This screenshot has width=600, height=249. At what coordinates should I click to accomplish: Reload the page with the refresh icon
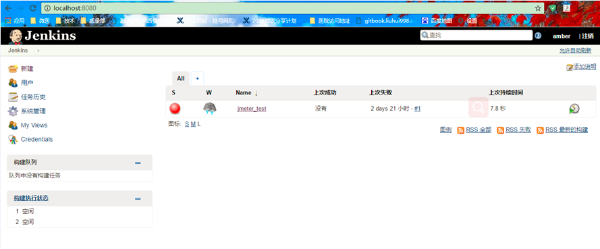pyautogui.click(x=32, y=8)
